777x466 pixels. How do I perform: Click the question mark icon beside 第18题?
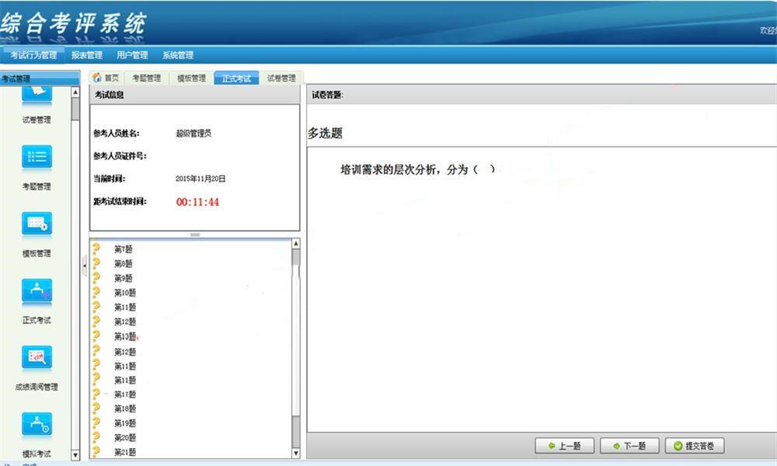96,409
